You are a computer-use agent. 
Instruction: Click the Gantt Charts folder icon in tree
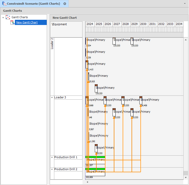8,17
